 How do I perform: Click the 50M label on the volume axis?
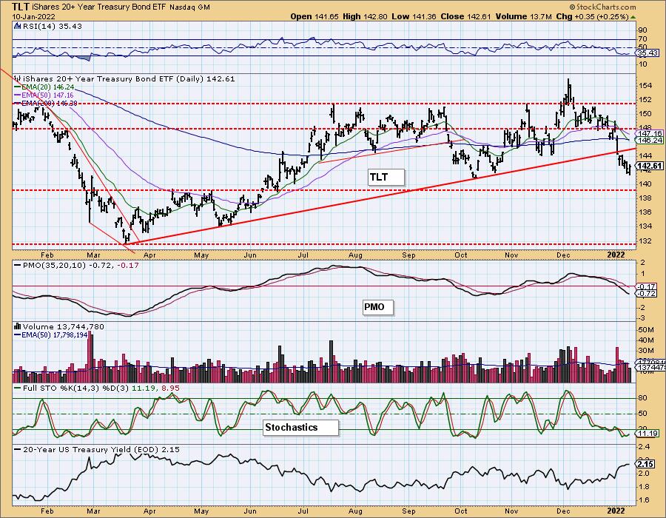coord(646,330)
